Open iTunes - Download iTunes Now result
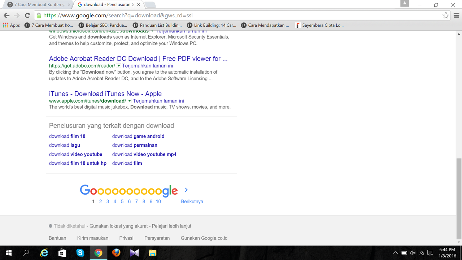 [105, 94]
